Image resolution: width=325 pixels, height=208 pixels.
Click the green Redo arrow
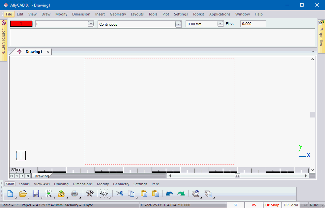tap(181, 194)
